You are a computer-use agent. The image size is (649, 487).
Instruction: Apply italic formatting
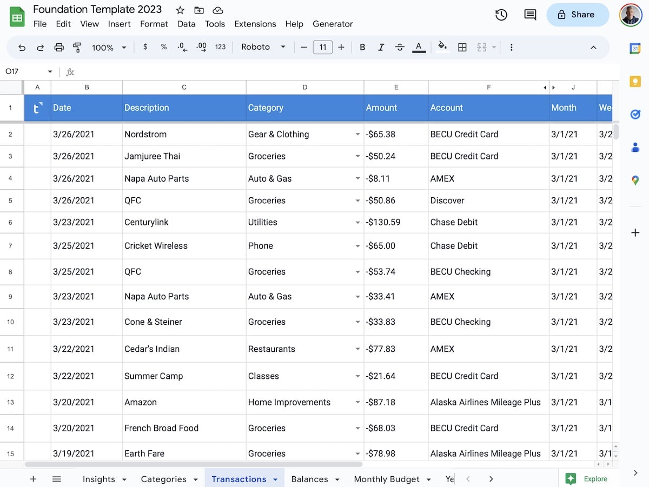coord(381,48)
